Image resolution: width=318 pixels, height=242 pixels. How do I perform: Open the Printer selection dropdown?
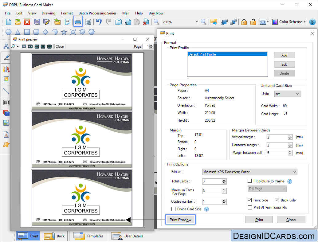[x=250, y=172]
